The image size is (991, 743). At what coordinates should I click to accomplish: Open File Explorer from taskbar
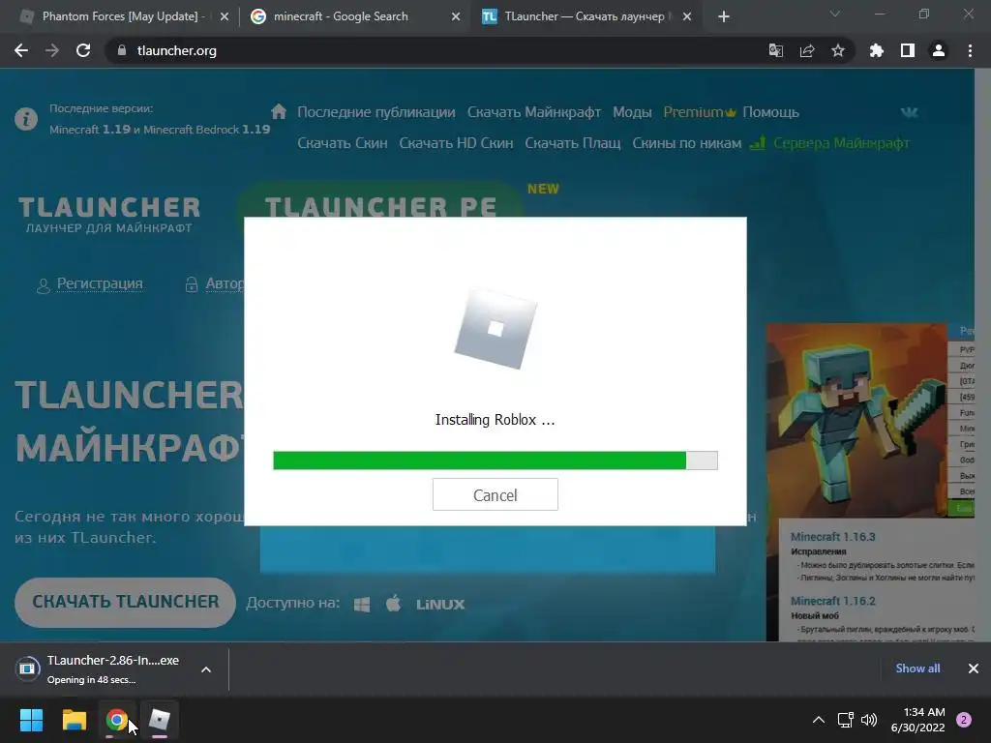74,719
